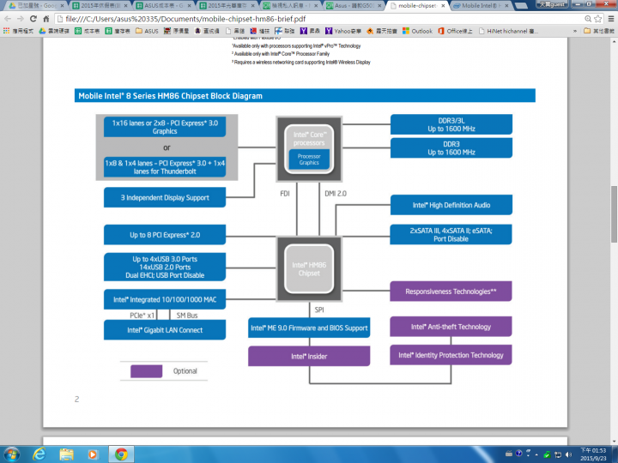Click the volume speaker tray icon

pyautogui.click(x=568, y=454)
